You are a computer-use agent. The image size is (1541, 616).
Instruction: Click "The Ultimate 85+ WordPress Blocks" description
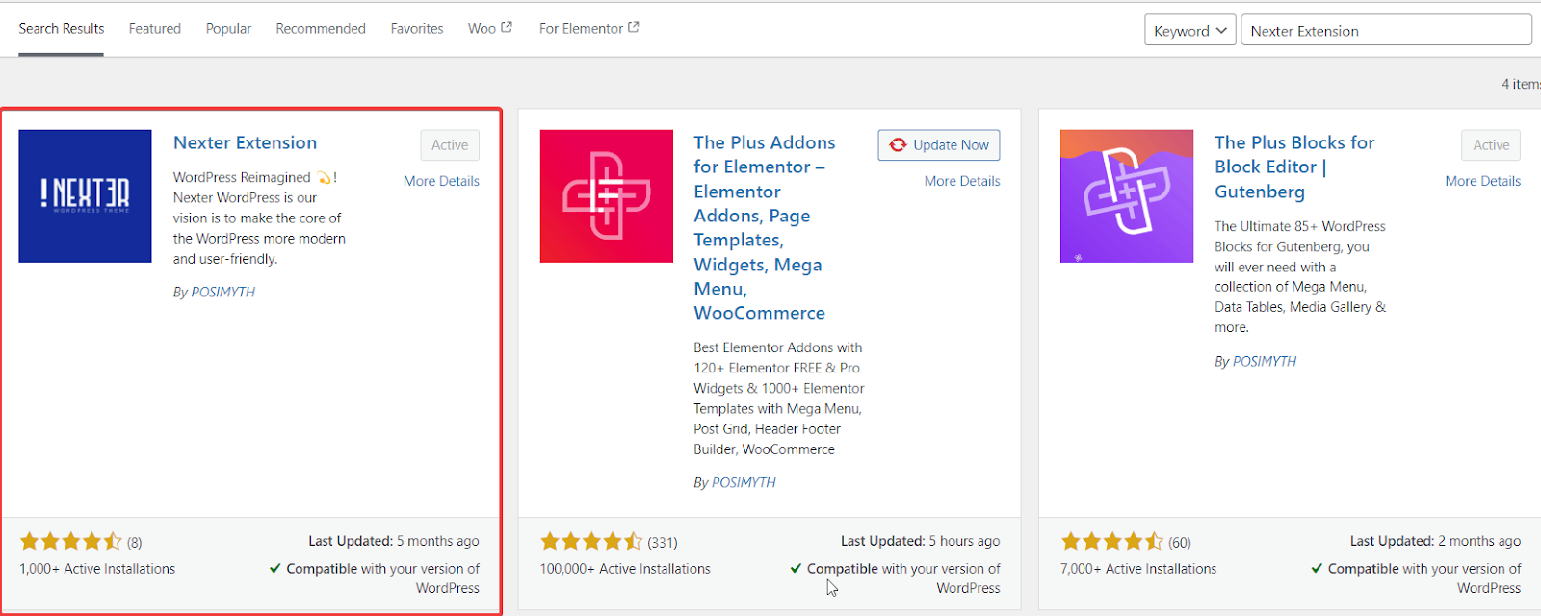point(1300,277)
